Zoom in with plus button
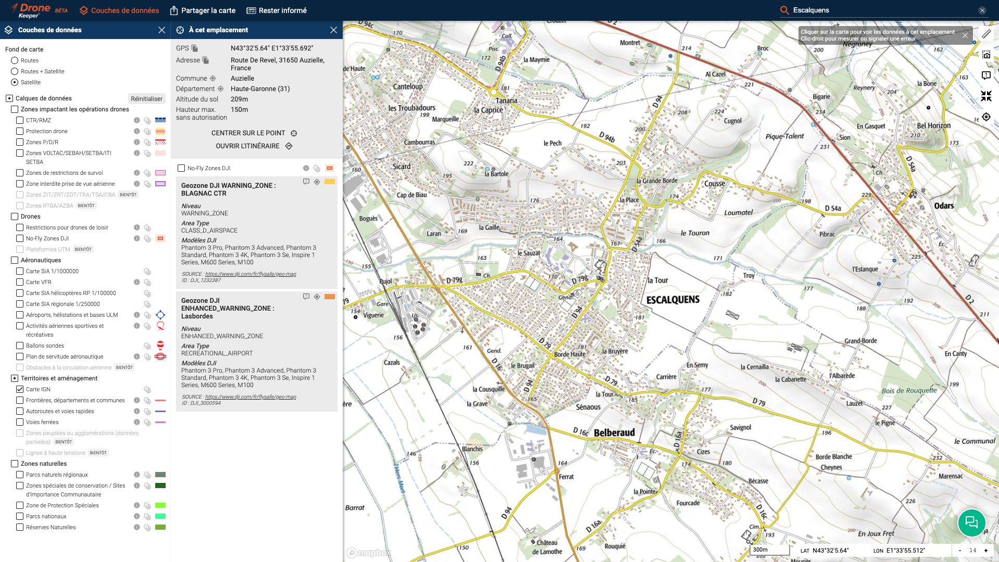This screenshot has height=562, width=999. (986, 551)
